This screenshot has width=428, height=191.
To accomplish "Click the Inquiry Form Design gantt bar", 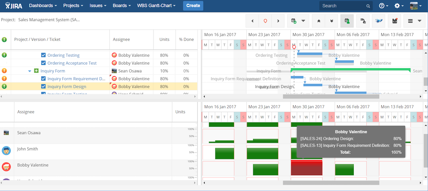I will (313, 85).
